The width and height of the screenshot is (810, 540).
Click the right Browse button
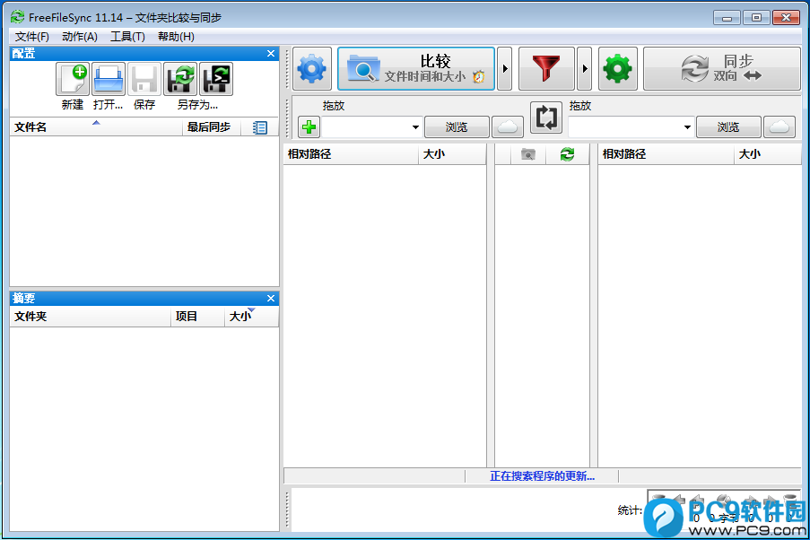[728, 127]
